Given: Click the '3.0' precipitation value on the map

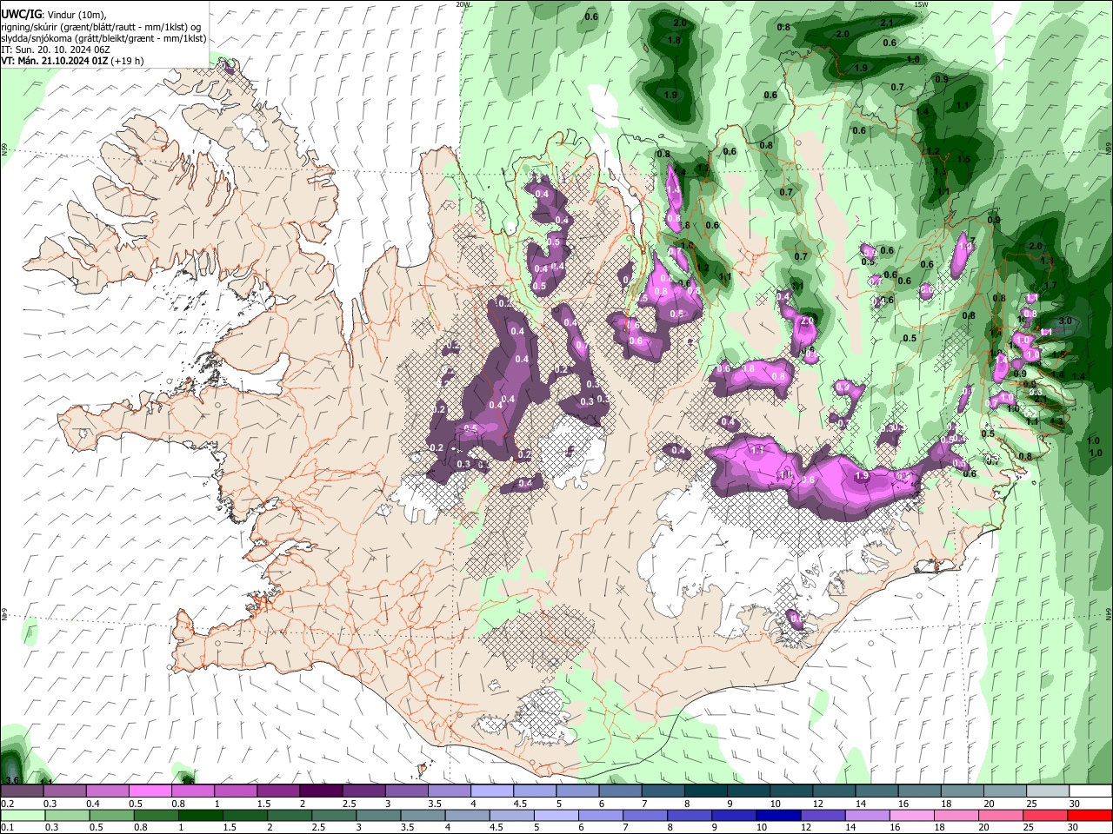Looking at the screenshot, I should [x=1066, y=321].
